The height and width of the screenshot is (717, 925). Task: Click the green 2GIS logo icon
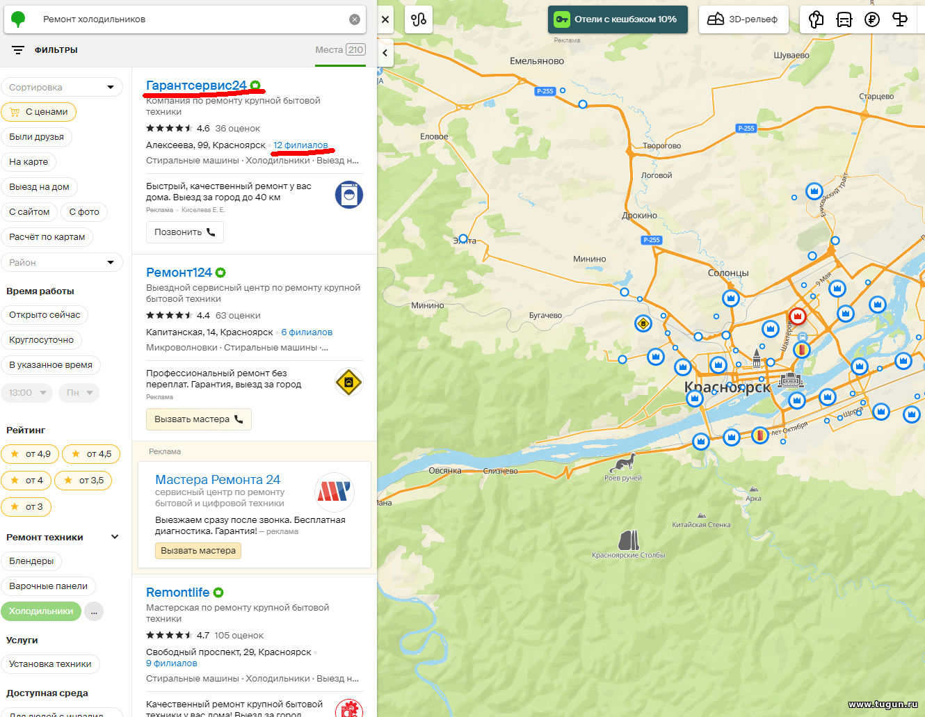(18, 19)
